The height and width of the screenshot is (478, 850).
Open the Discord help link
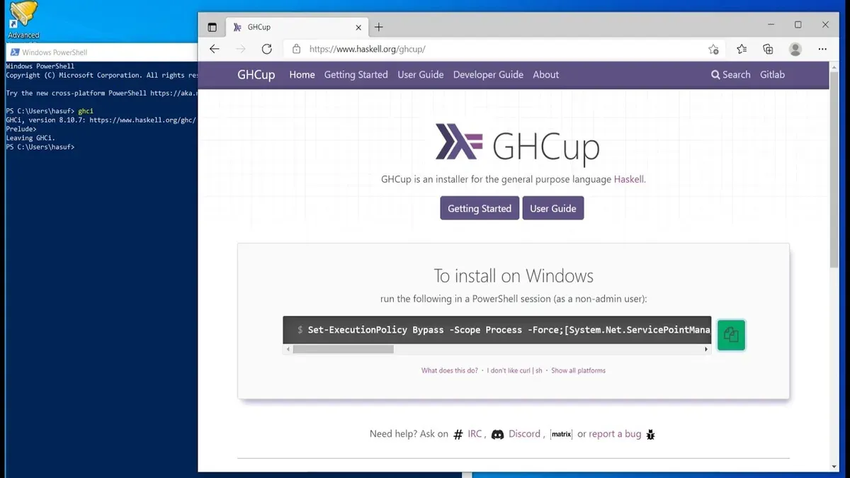[x=524, y=434]
